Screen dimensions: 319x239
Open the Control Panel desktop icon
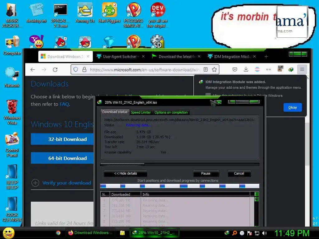(12, 145)
